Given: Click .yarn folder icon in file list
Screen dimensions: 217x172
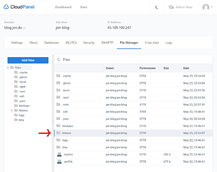Looking at the screenshot, I should click(x=58, y=119).
